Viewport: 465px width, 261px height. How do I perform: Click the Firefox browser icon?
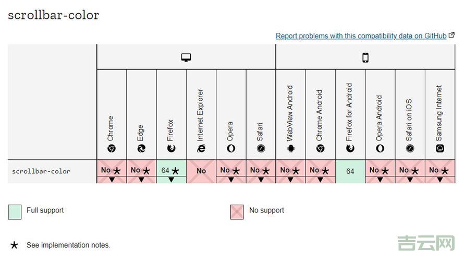[171, 149]
